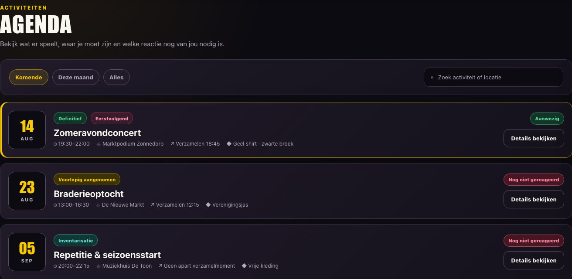Click the location icon before Marktpodium Zonnedorp

coord(99,144)
